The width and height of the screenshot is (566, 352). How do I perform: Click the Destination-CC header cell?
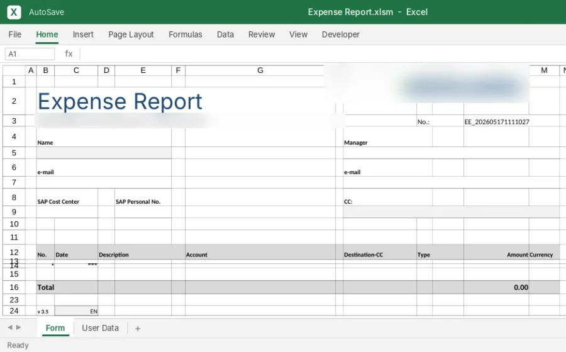380,252
